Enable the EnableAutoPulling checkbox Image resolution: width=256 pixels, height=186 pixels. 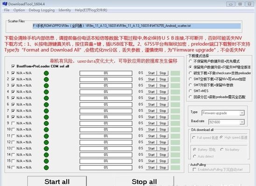click(194, 170)
